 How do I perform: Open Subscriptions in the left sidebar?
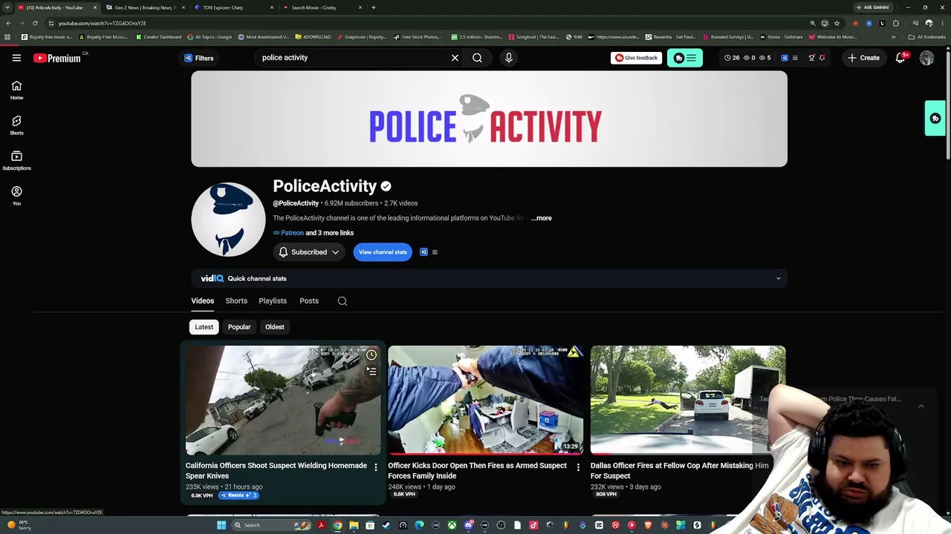(16, 160)
